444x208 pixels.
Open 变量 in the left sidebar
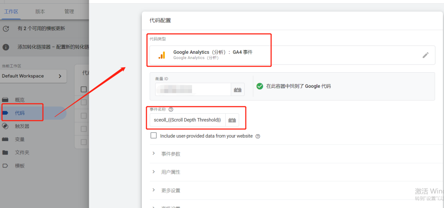tap(20, 139)
